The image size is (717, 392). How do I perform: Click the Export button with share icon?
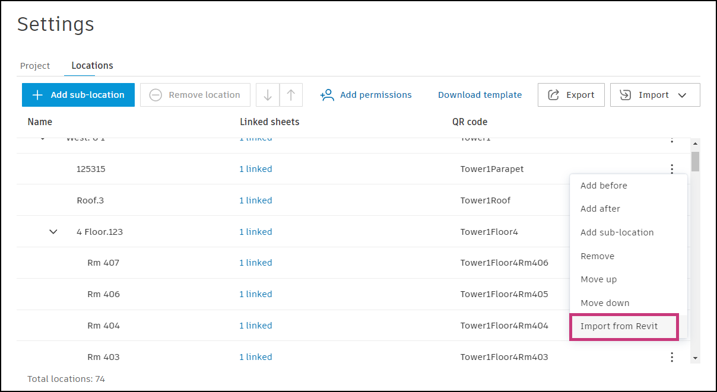pyautogui.click(x=570, y=94)
